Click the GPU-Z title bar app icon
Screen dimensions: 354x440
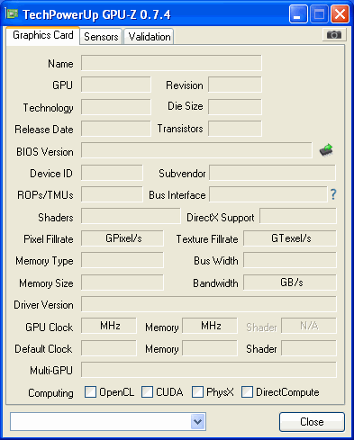12,13
